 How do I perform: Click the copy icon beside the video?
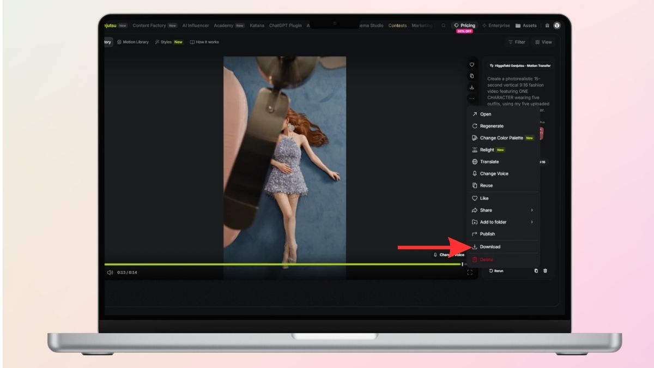click(x=472, y=76)
